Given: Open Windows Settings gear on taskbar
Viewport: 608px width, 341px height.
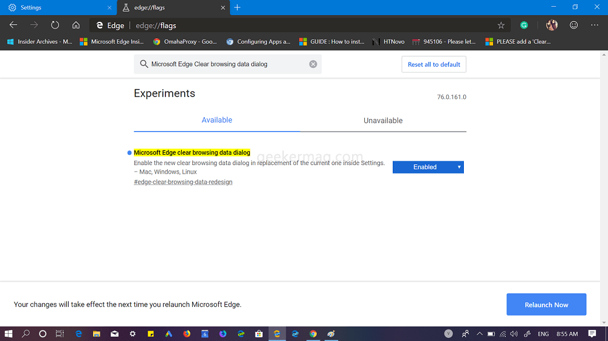Looking at the screenshot, I should [x=133, y=334].
